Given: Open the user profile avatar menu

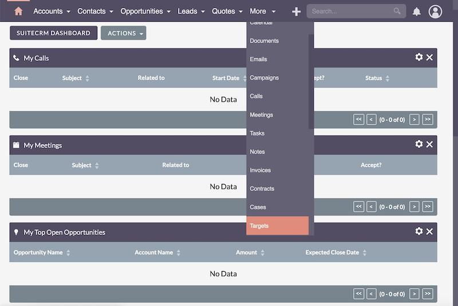Looking at the screenshot, I should 435,11.
